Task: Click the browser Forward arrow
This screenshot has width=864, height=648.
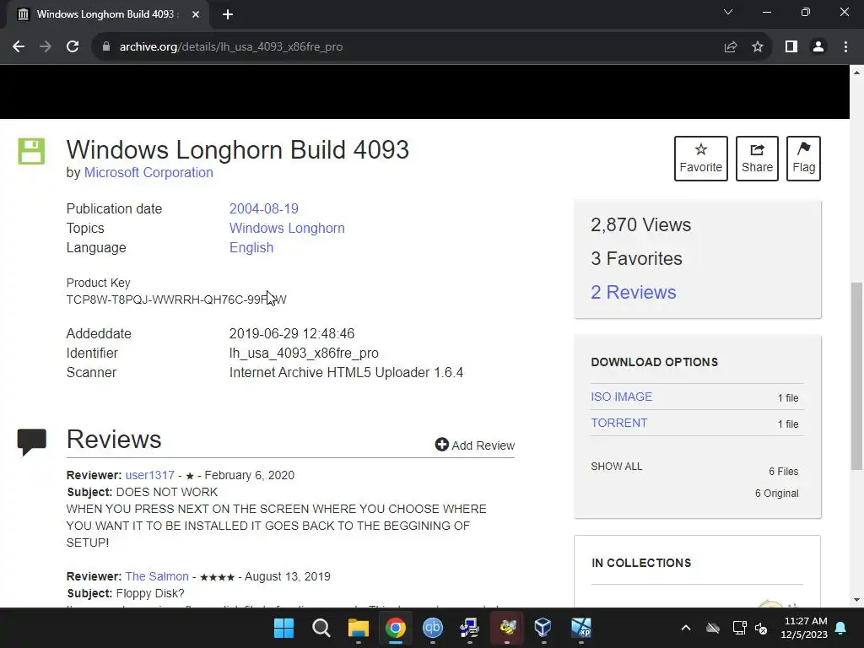Action: click(46, 47)
